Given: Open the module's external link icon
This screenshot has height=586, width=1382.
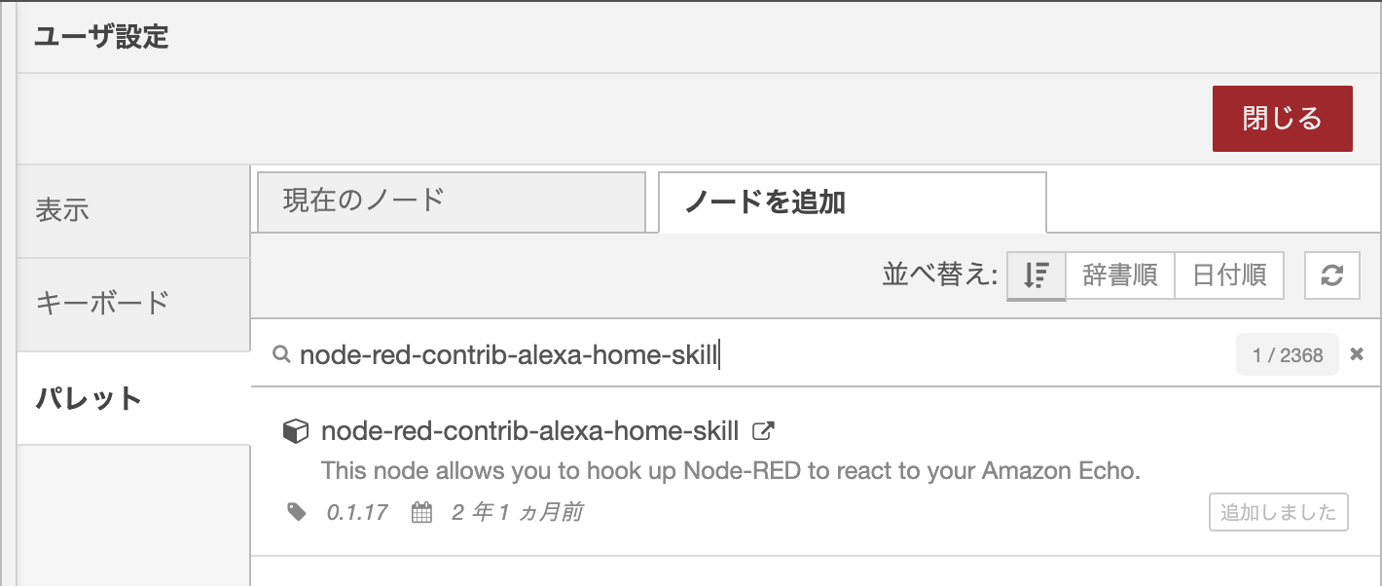Looking at the screenshot, I should click(x=765, y=430).
